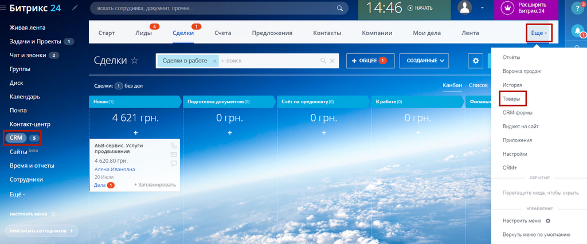Open Живая лента in the sidebar

pyautogui.click(x=28, y=27)
